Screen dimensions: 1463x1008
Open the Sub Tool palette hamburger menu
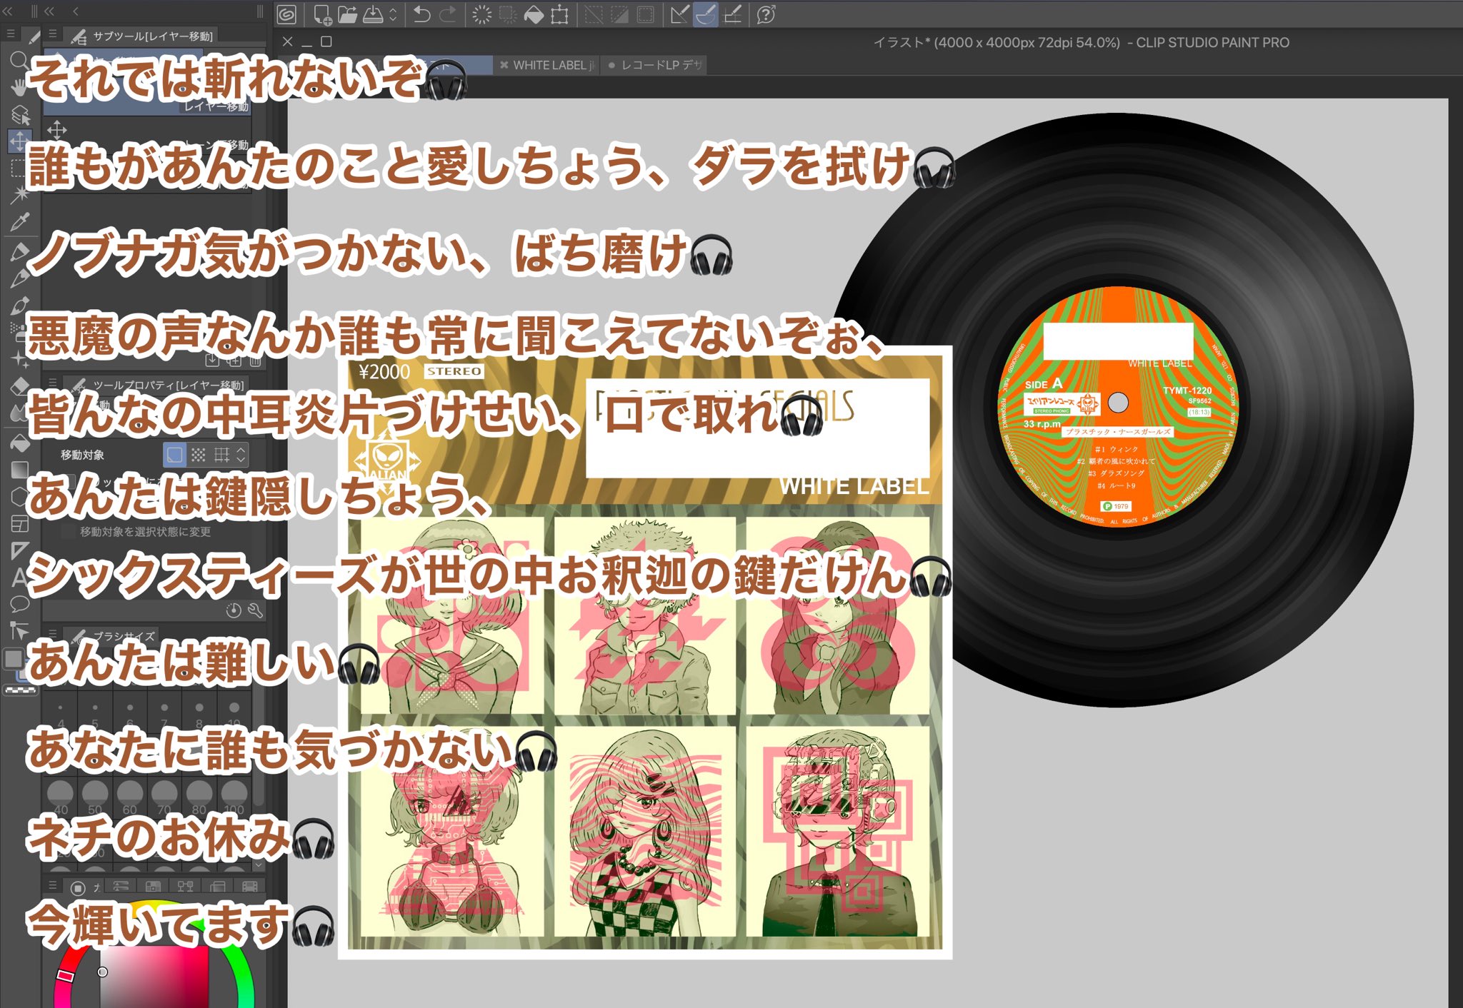pyautogui.click(x=52, y=34)
